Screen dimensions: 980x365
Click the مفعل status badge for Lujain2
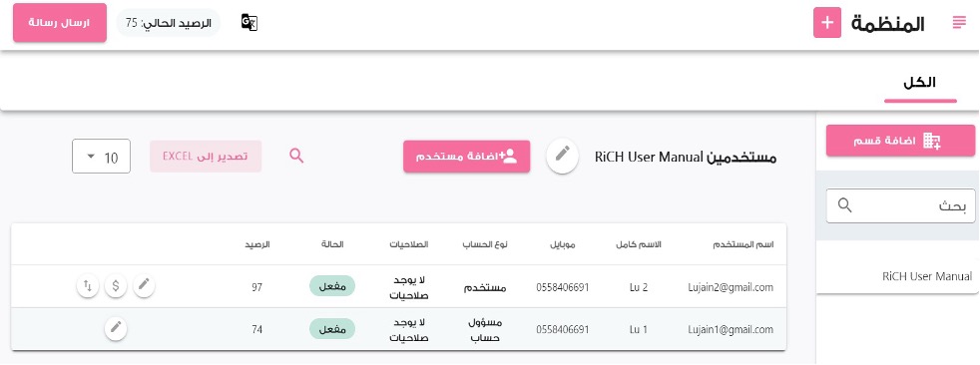tap(332, 287)
